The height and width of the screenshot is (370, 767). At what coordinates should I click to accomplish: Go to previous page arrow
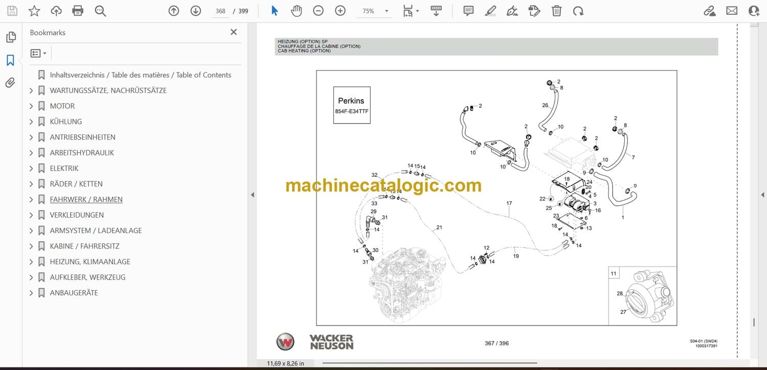(174, 11)
